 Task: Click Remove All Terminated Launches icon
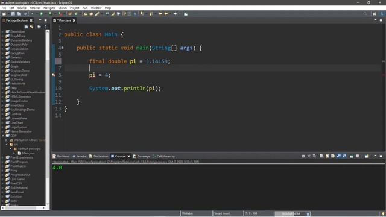coord(314,156)
